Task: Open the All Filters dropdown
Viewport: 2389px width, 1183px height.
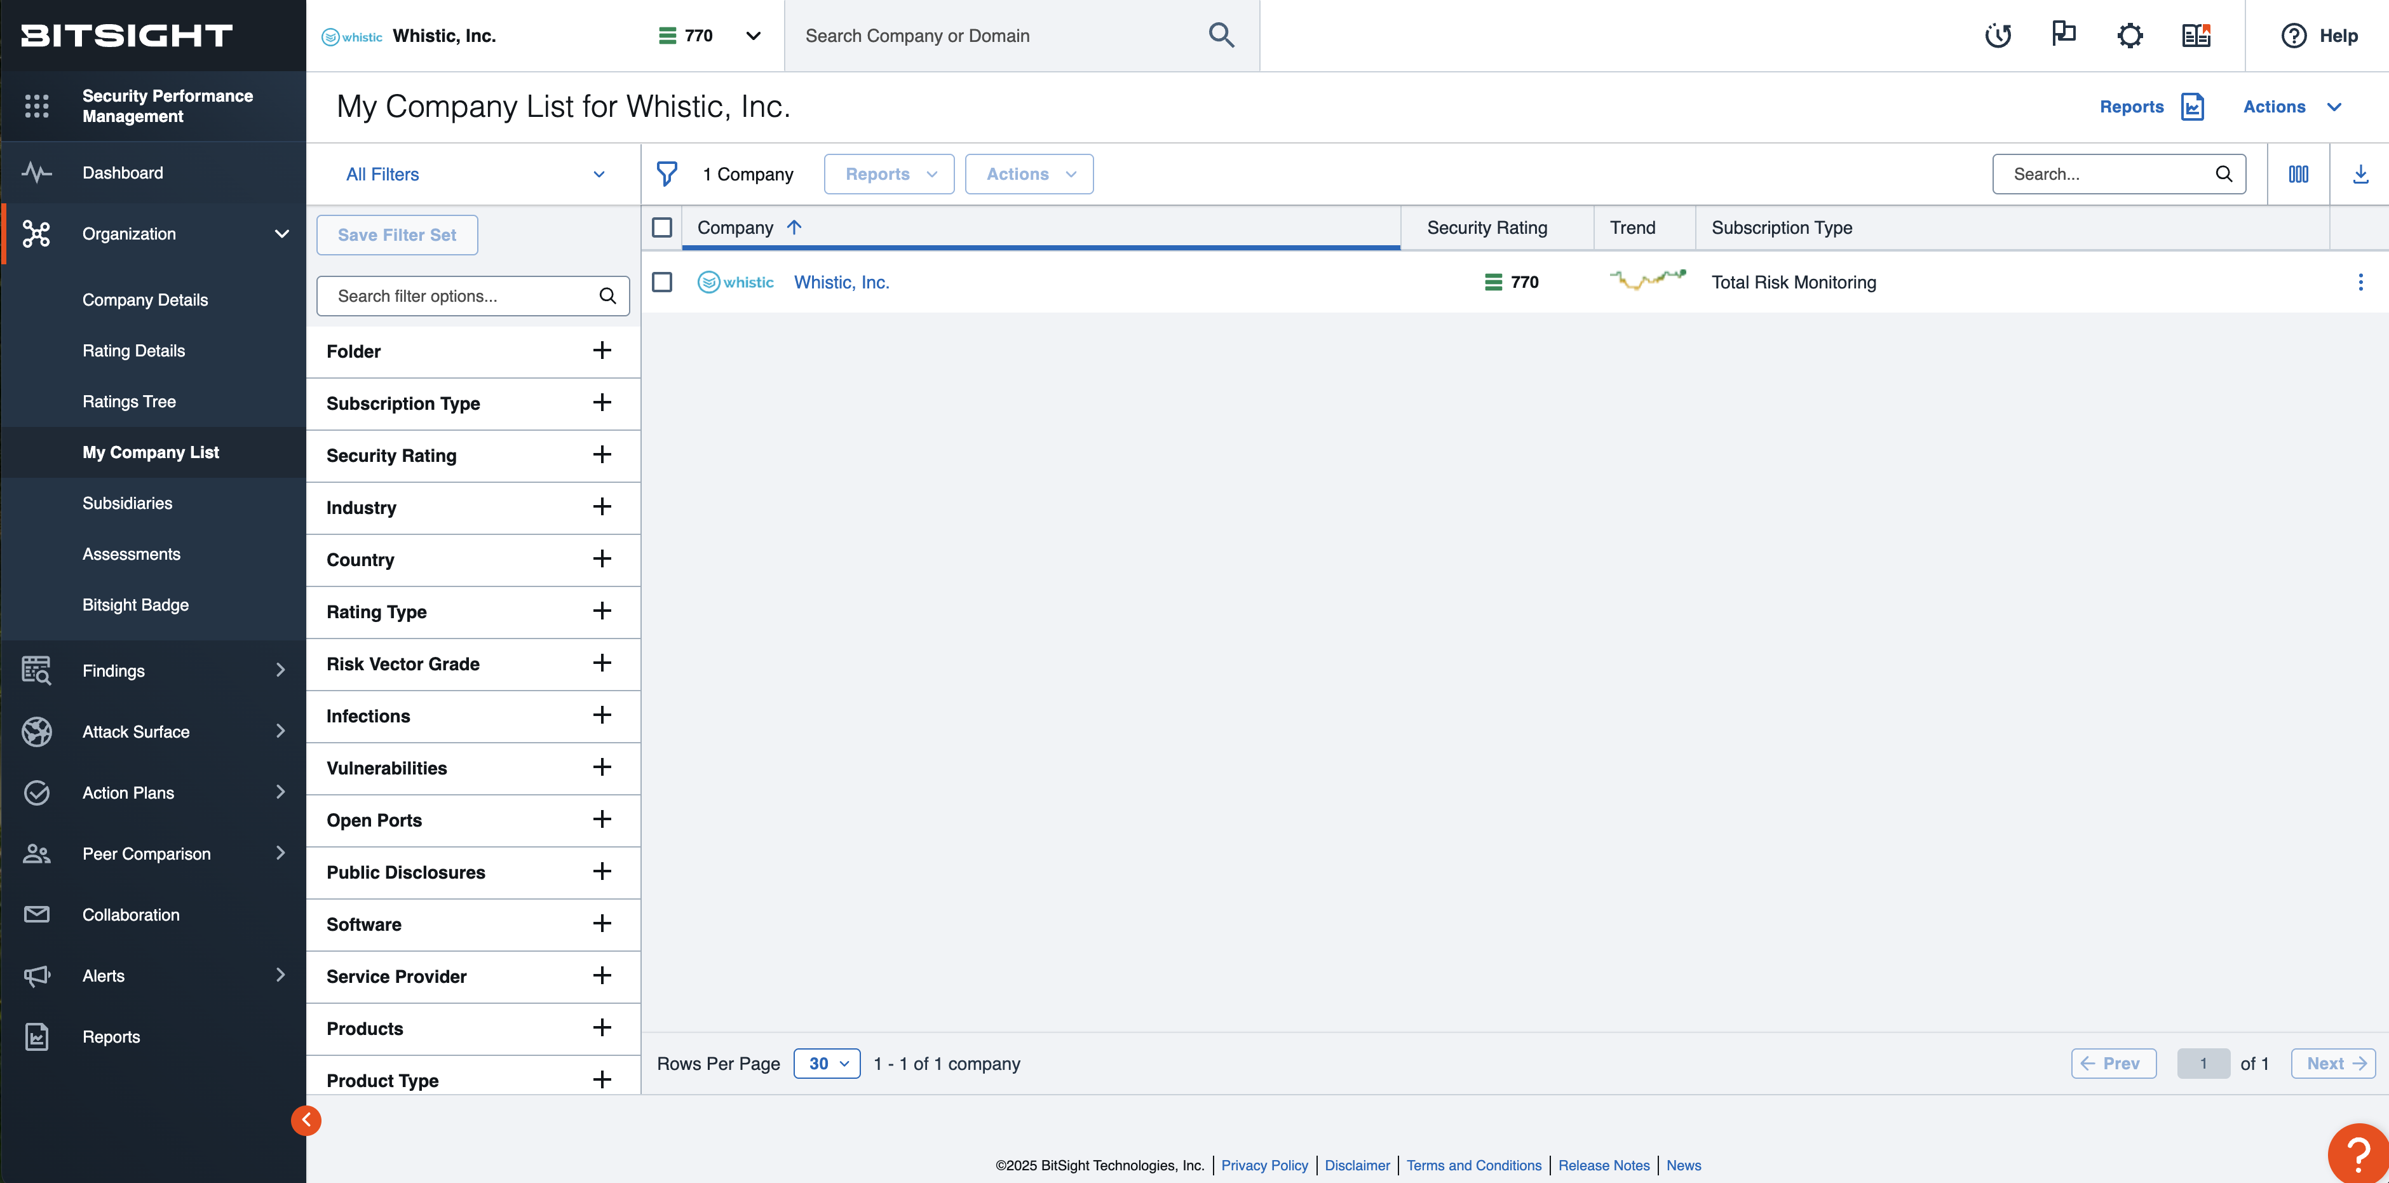Action: [x=473, y=174]
